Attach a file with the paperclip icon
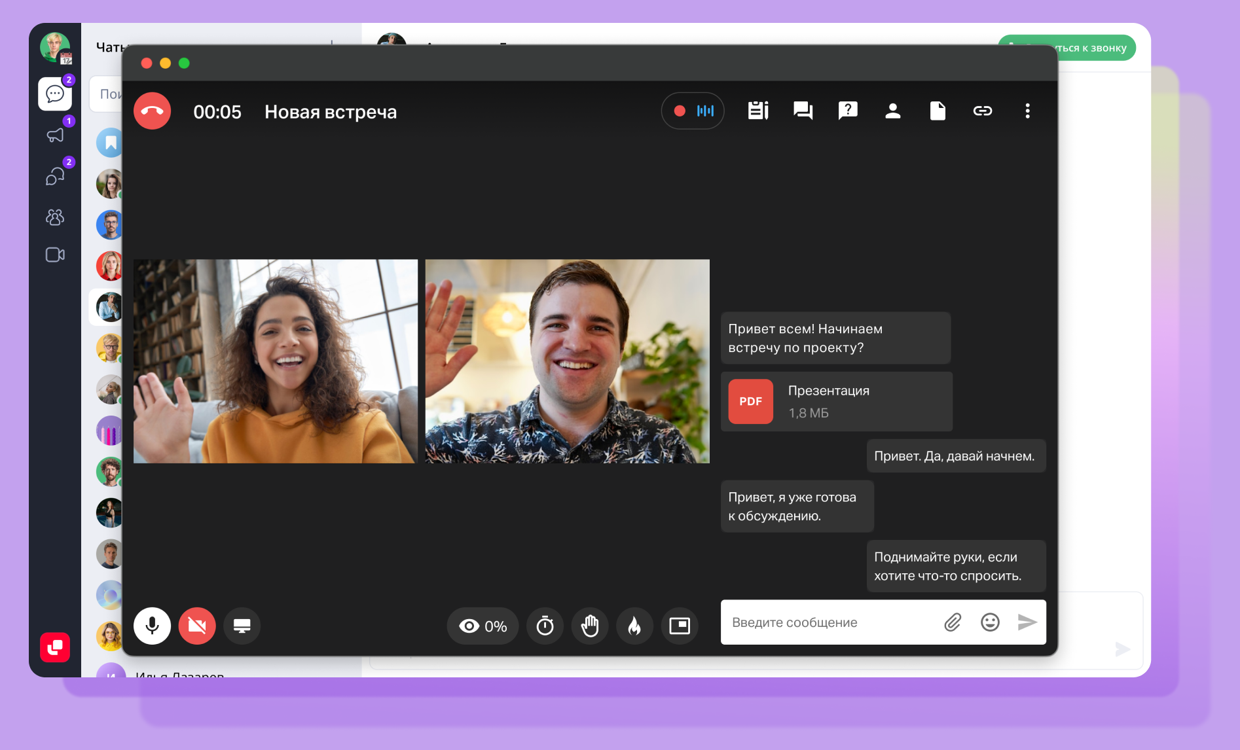Viewport: 1240px width, 750px height. 953,622
